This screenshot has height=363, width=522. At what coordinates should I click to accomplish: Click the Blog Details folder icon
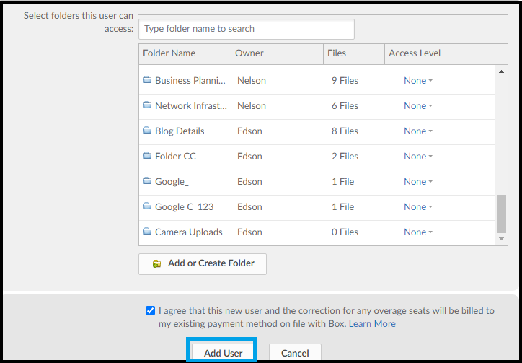tap(147, 131)
